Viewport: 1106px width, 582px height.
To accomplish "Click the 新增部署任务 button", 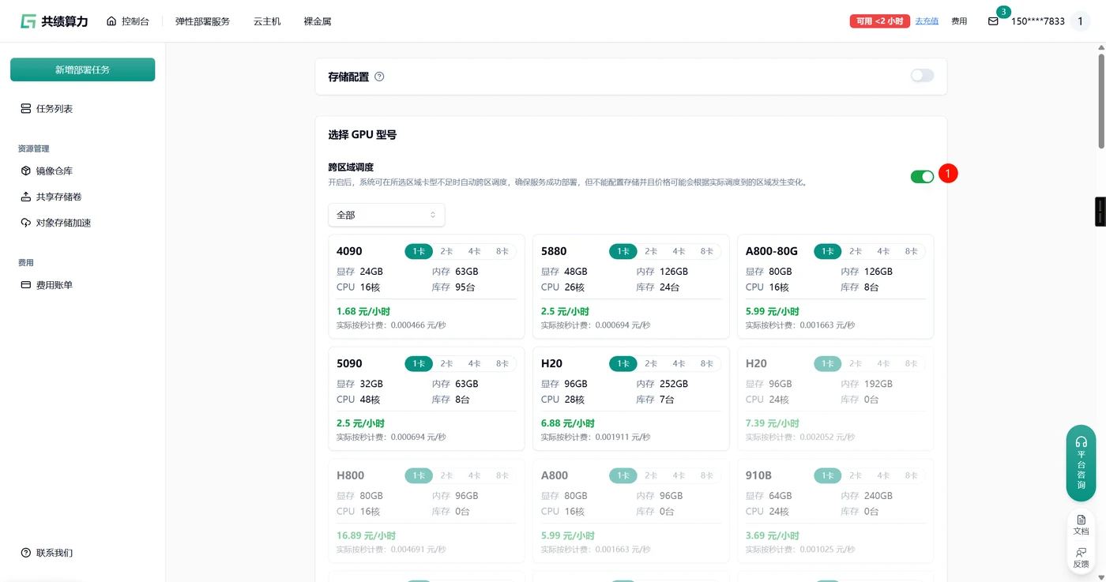I will click(83, 69).
